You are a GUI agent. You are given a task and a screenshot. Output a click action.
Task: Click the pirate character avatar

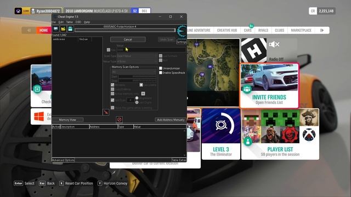click(x=309, y=118)
